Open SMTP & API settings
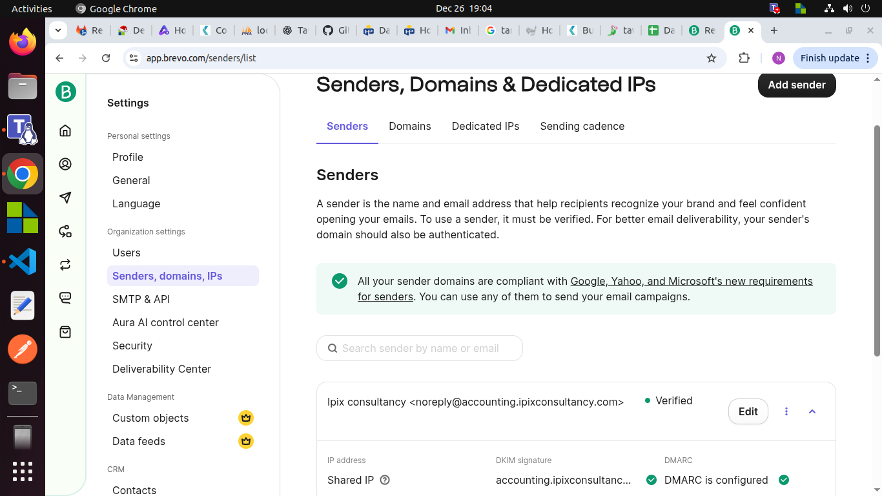Screen dimensions: 882x496 [x=141, y=299]
